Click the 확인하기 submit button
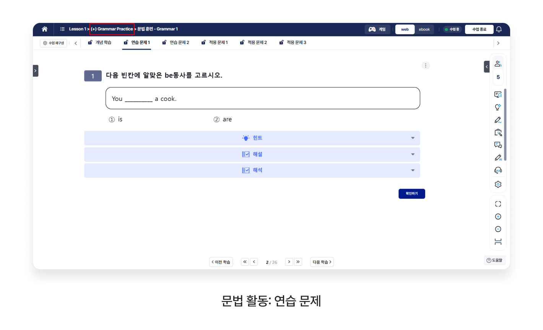This screenshot has height=330, width=543. point(412,194)
